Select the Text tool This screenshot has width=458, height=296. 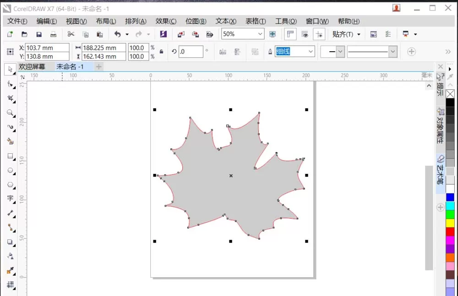point(10,199)
